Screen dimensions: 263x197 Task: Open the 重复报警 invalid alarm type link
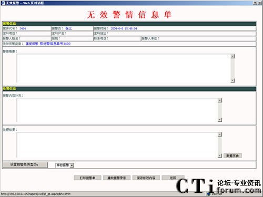(32, 44)
